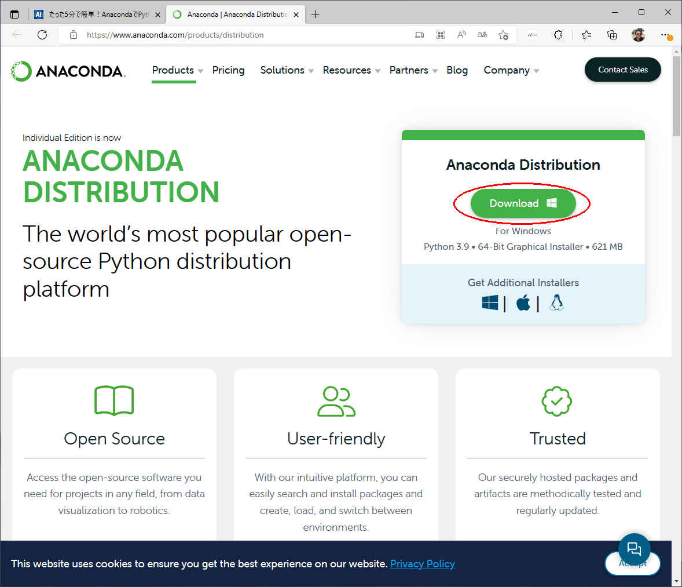Open the browser extensions puzzle icon
682x587 pixels.
(x=558, y=35)
